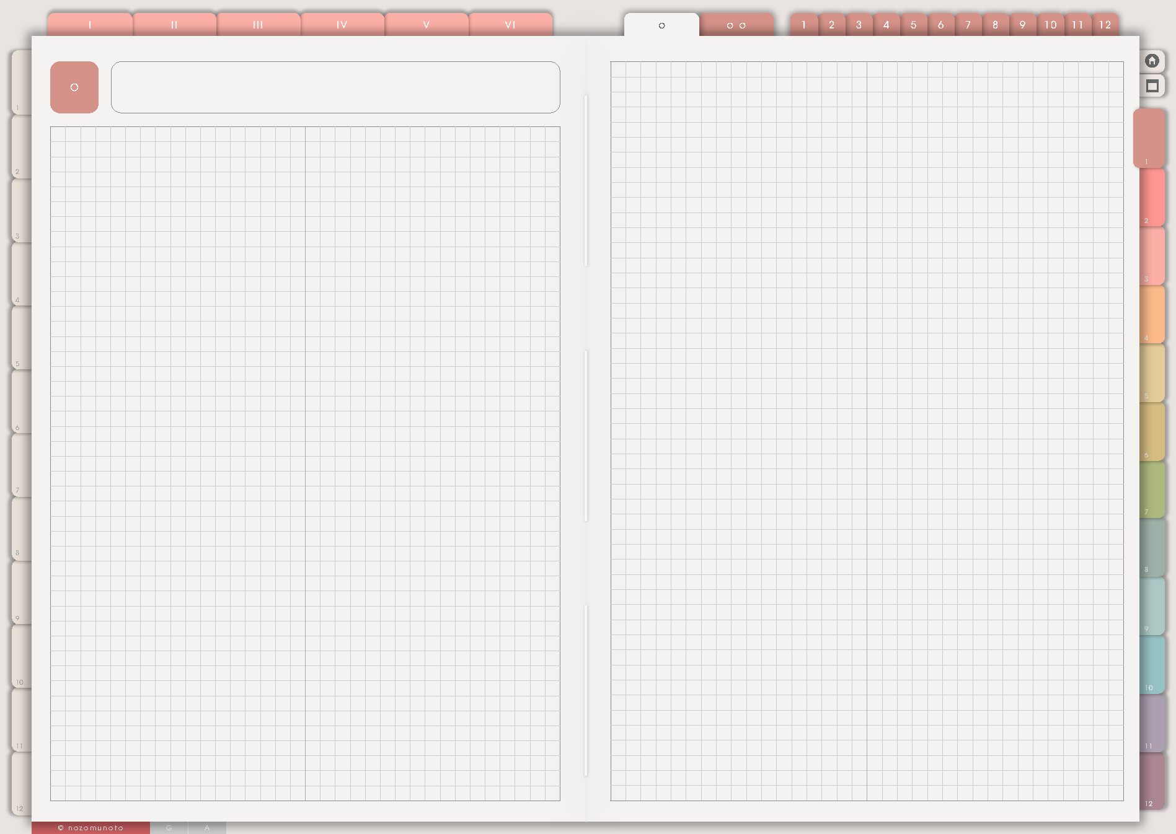Select the single-circle top tab
Viewport: 1176px width, 834px height.
[x=661, y=25]
